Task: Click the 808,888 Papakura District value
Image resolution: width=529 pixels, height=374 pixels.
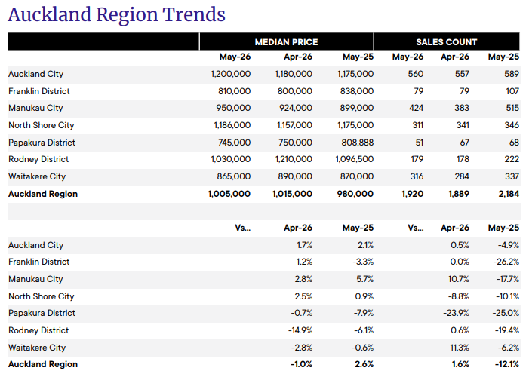Action: coord(357,143)
